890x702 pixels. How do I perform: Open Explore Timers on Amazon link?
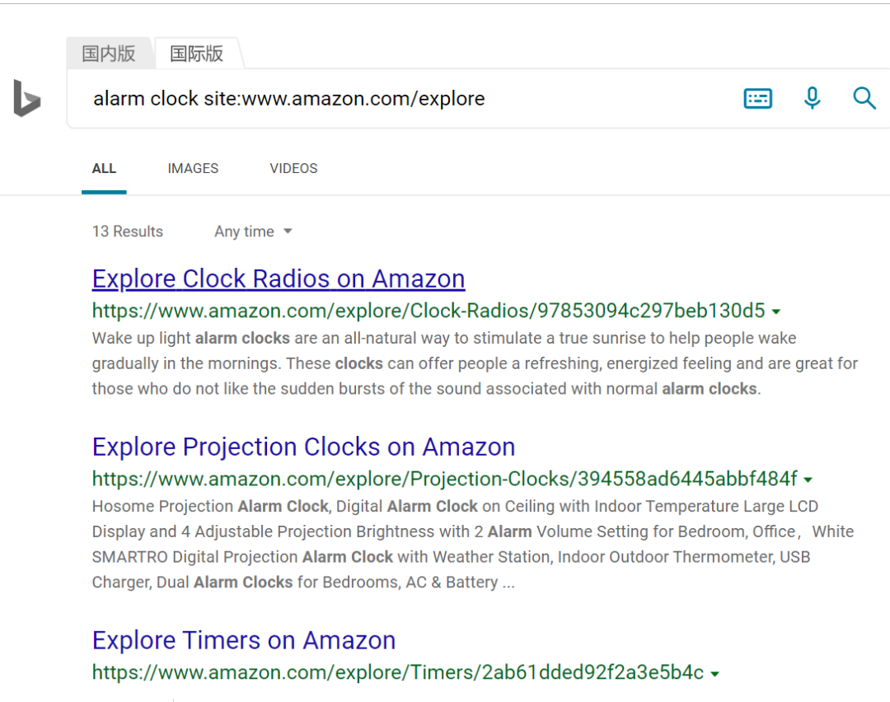(x=244, y=640)
